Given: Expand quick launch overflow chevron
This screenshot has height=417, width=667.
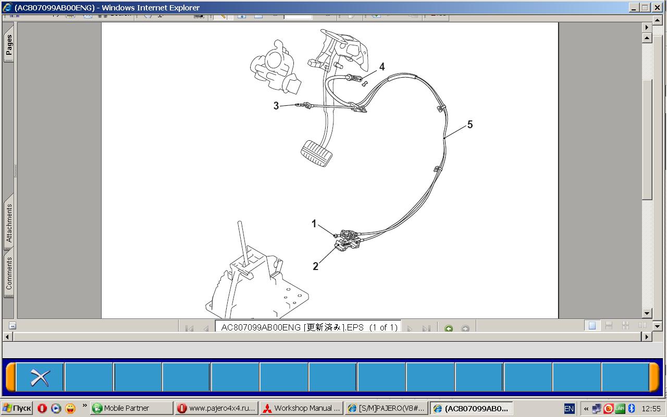Looking at the screenshot, I should pyautogui.click(x=84, y=405).
